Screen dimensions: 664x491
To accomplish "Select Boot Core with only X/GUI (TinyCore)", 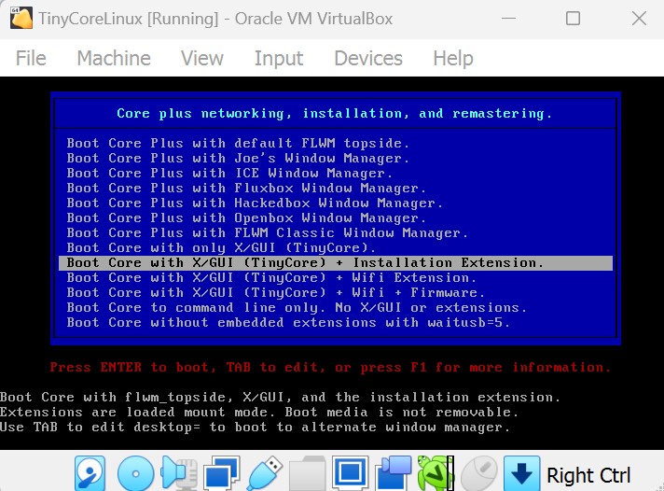I will (336, 247).
